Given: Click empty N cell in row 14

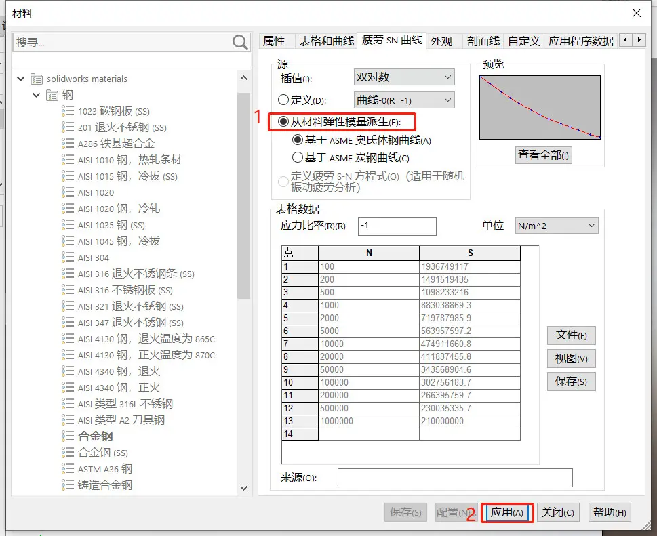Looking at the screenshot, I should pyautogui.click(x=369, y=434).
